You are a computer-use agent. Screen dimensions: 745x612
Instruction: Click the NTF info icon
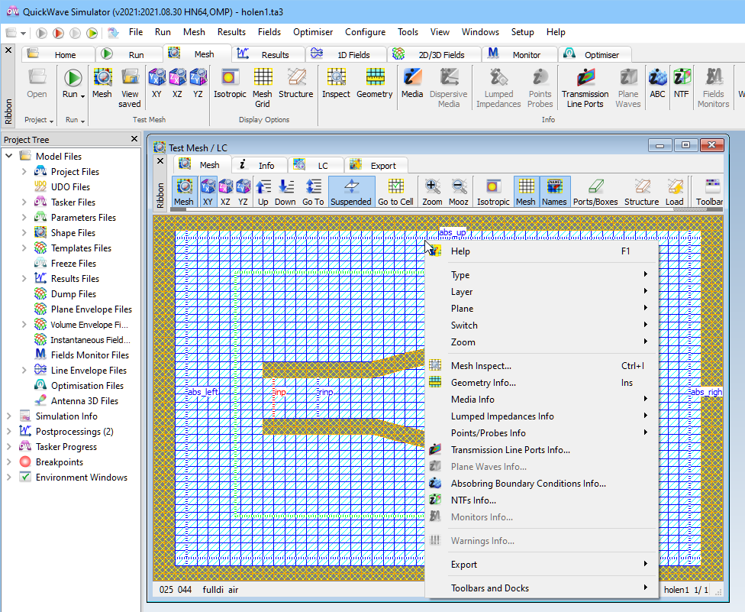(682, 83)
